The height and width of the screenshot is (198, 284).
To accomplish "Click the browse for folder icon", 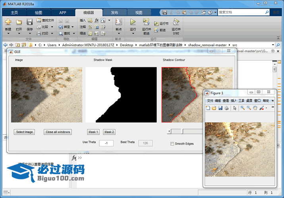I will click(x=24, y=45).
